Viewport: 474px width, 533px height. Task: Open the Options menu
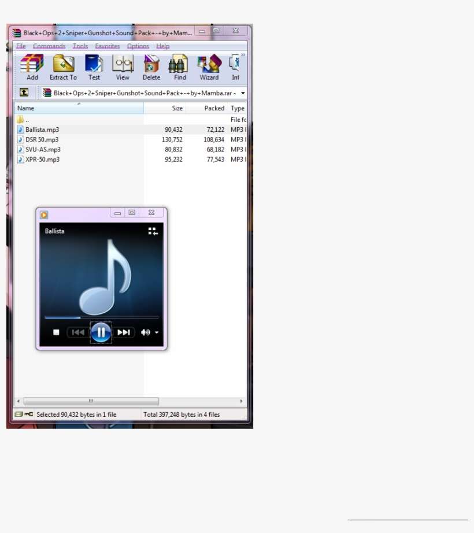tap(138, 46)
